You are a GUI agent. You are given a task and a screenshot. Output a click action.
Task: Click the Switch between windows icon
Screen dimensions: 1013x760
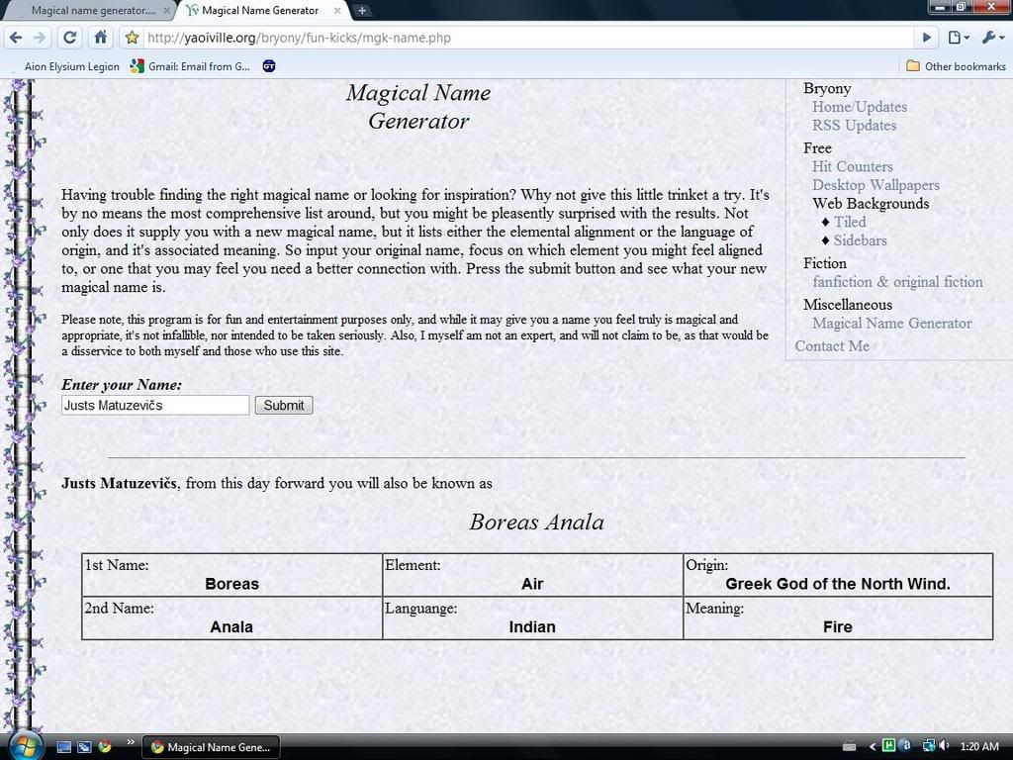[84, 747]
